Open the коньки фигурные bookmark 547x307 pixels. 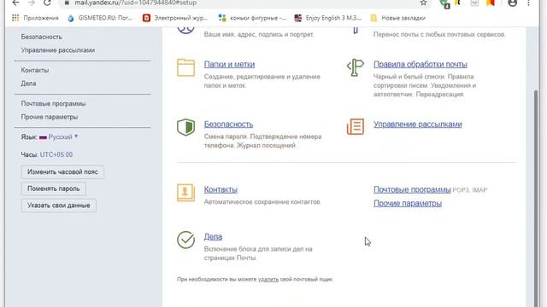coord(252,18)
